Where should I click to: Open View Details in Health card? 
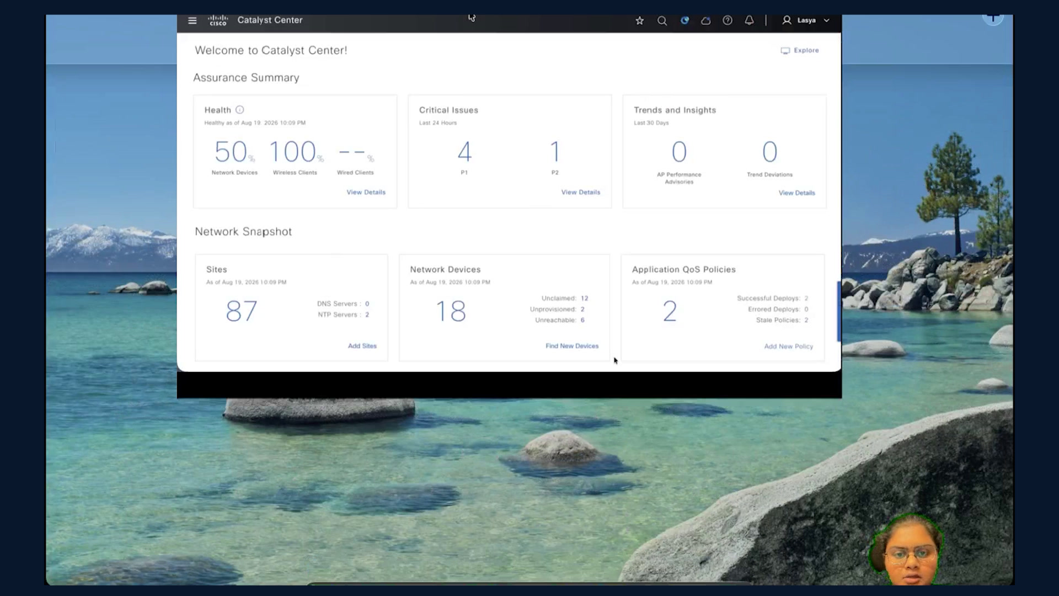(366, 192)
